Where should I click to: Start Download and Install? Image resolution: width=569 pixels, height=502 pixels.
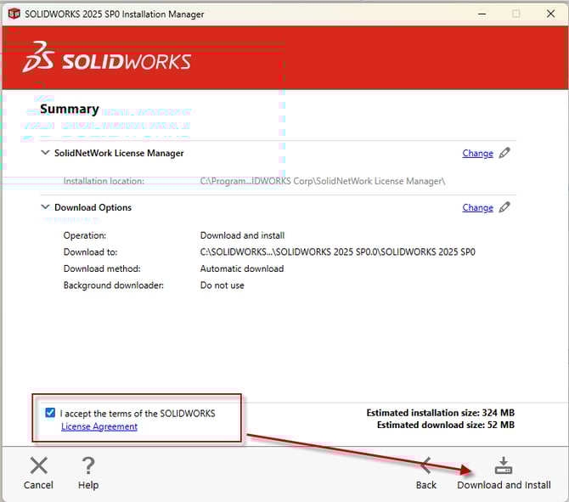click(504, 465)
